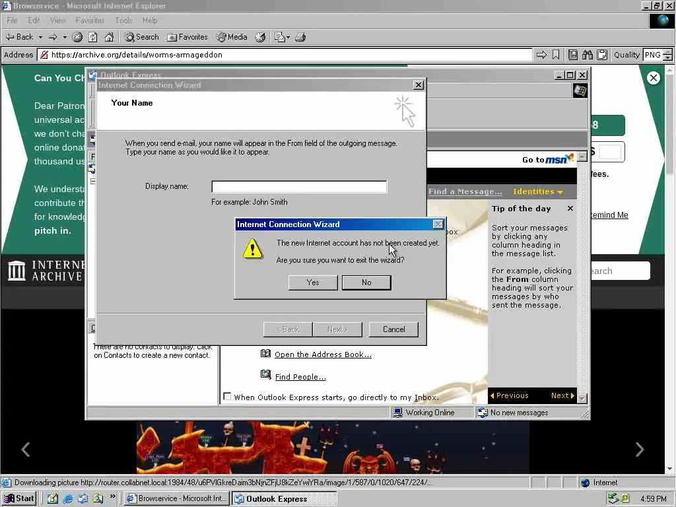Click the bookmark icon beside the Go arrow
The image size is (676, 507).
click(x=556, y=55)
